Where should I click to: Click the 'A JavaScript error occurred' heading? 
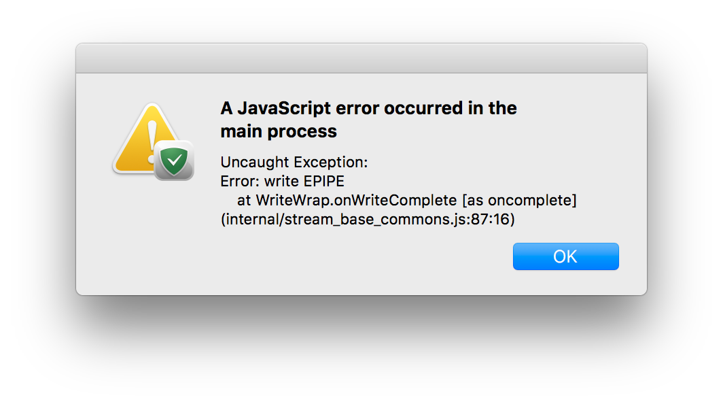[368, 107]
